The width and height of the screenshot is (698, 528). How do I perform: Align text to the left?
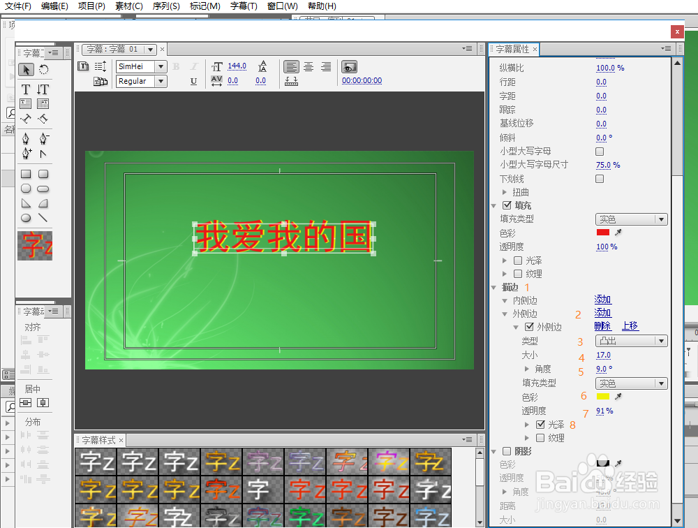click(x=291, y=67)
